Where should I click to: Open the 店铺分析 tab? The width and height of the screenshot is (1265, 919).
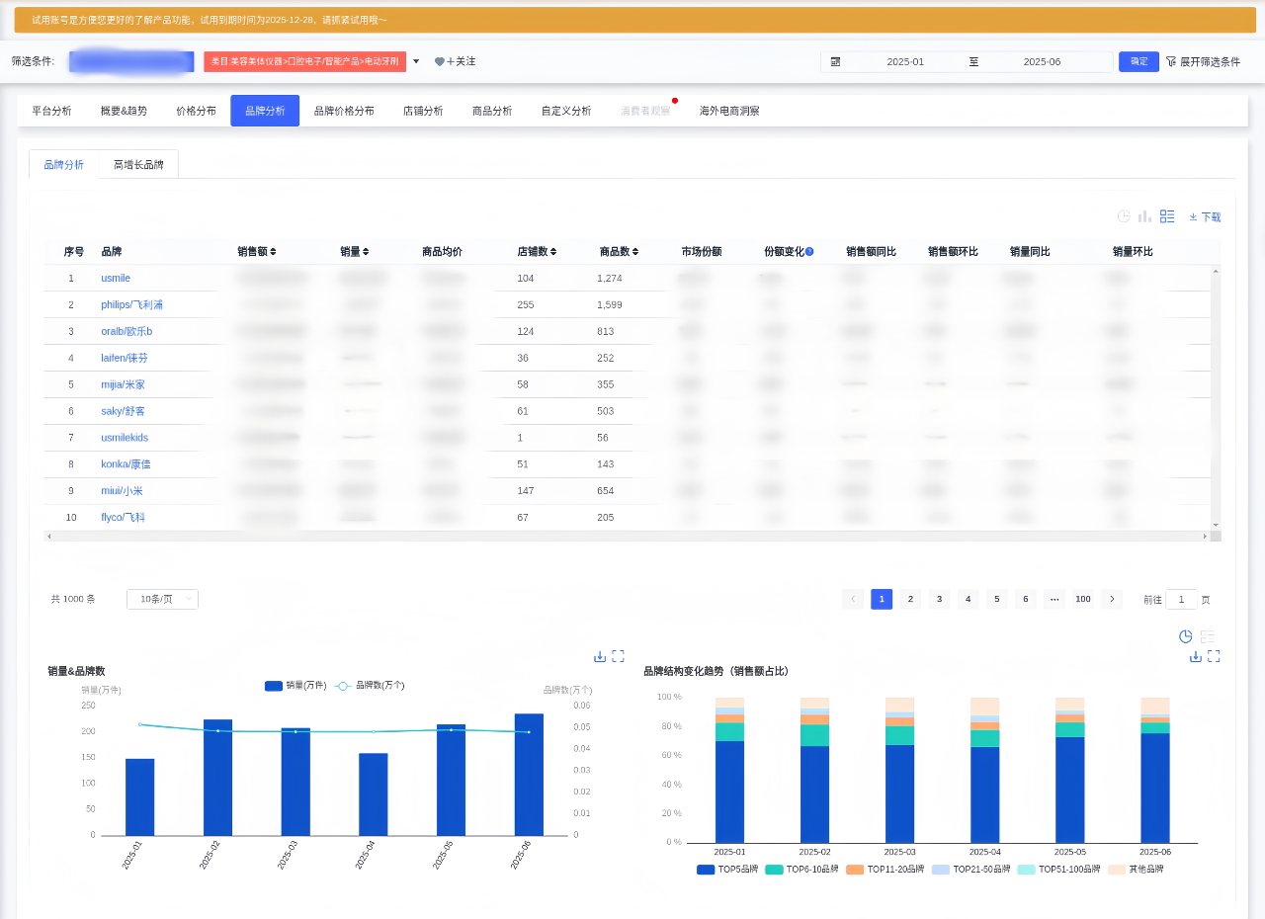point(423,111)
